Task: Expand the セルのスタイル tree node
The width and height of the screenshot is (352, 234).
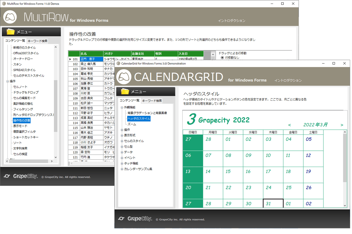Action: click(122, 141)
